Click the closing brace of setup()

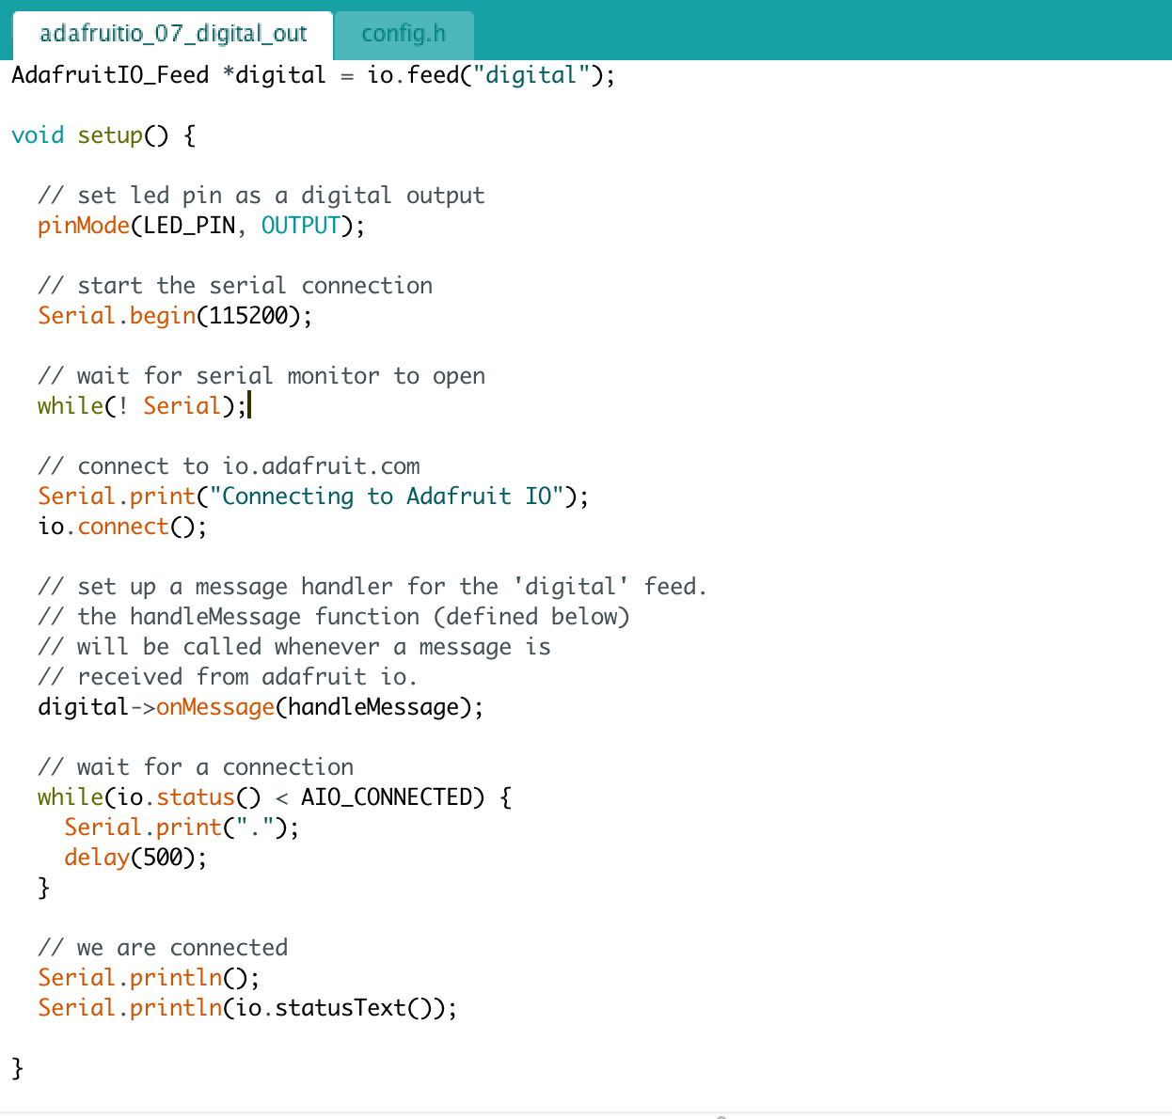click(x=16, y=1067)
